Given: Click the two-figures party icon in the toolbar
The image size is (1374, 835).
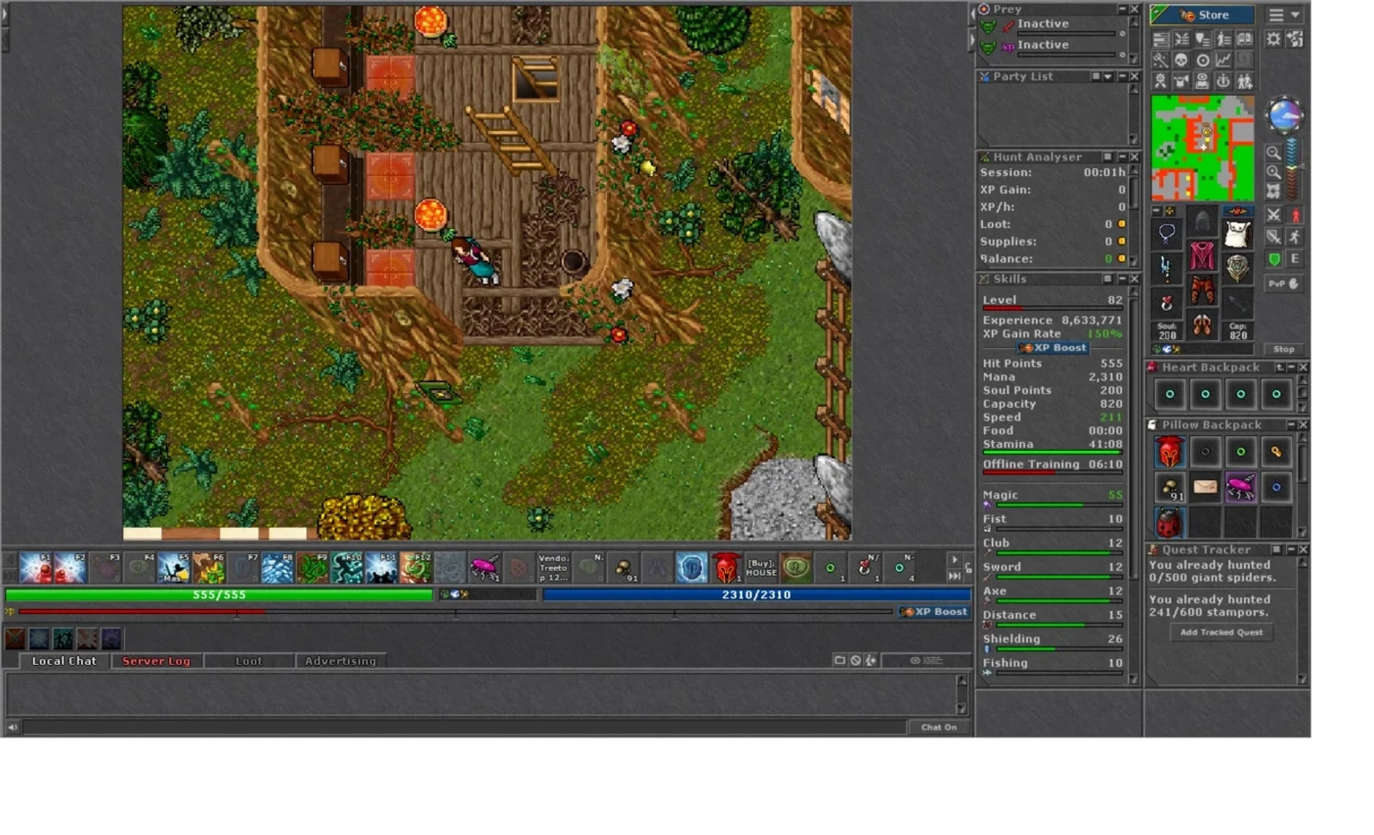Looking at the screenshot, I should pyautogui.click(x=1245, y=81).
